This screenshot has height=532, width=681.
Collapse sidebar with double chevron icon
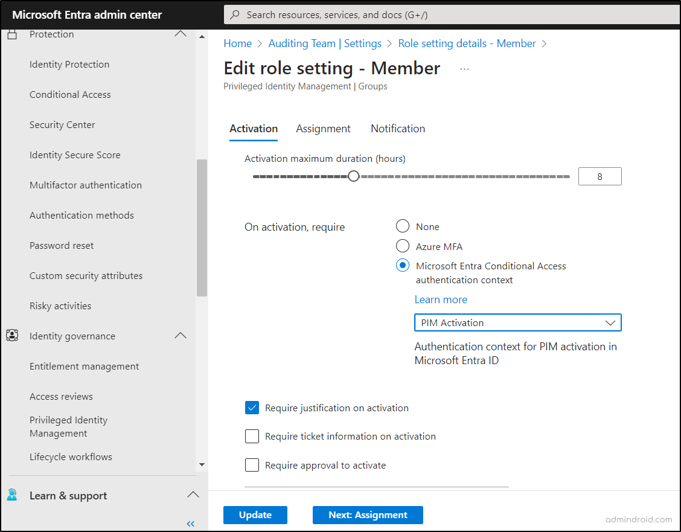pos(191,524)
